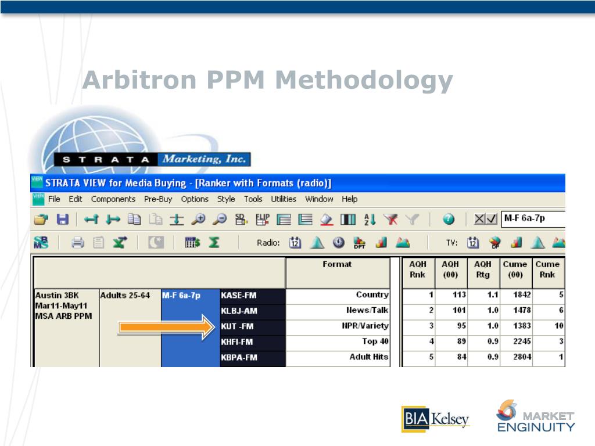595x446 pixels.
Task: Click the TV DP daypart icon
Action: (495, 243)
